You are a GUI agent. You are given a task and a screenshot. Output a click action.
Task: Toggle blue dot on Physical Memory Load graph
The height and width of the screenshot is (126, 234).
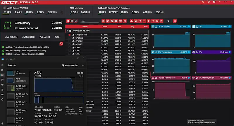(189, 78)
